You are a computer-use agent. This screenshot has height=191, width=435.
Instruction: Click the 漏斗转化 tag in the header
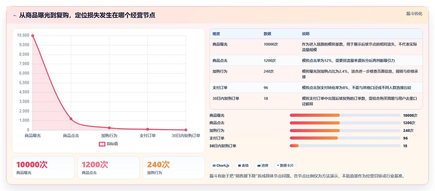(414, 14)
